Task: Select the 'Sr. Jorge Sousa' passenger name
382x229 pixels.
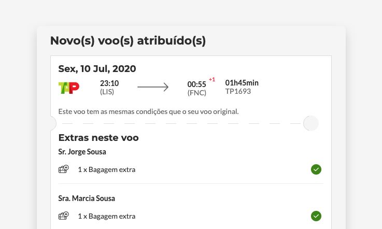Action: click(x=82, y=152)
